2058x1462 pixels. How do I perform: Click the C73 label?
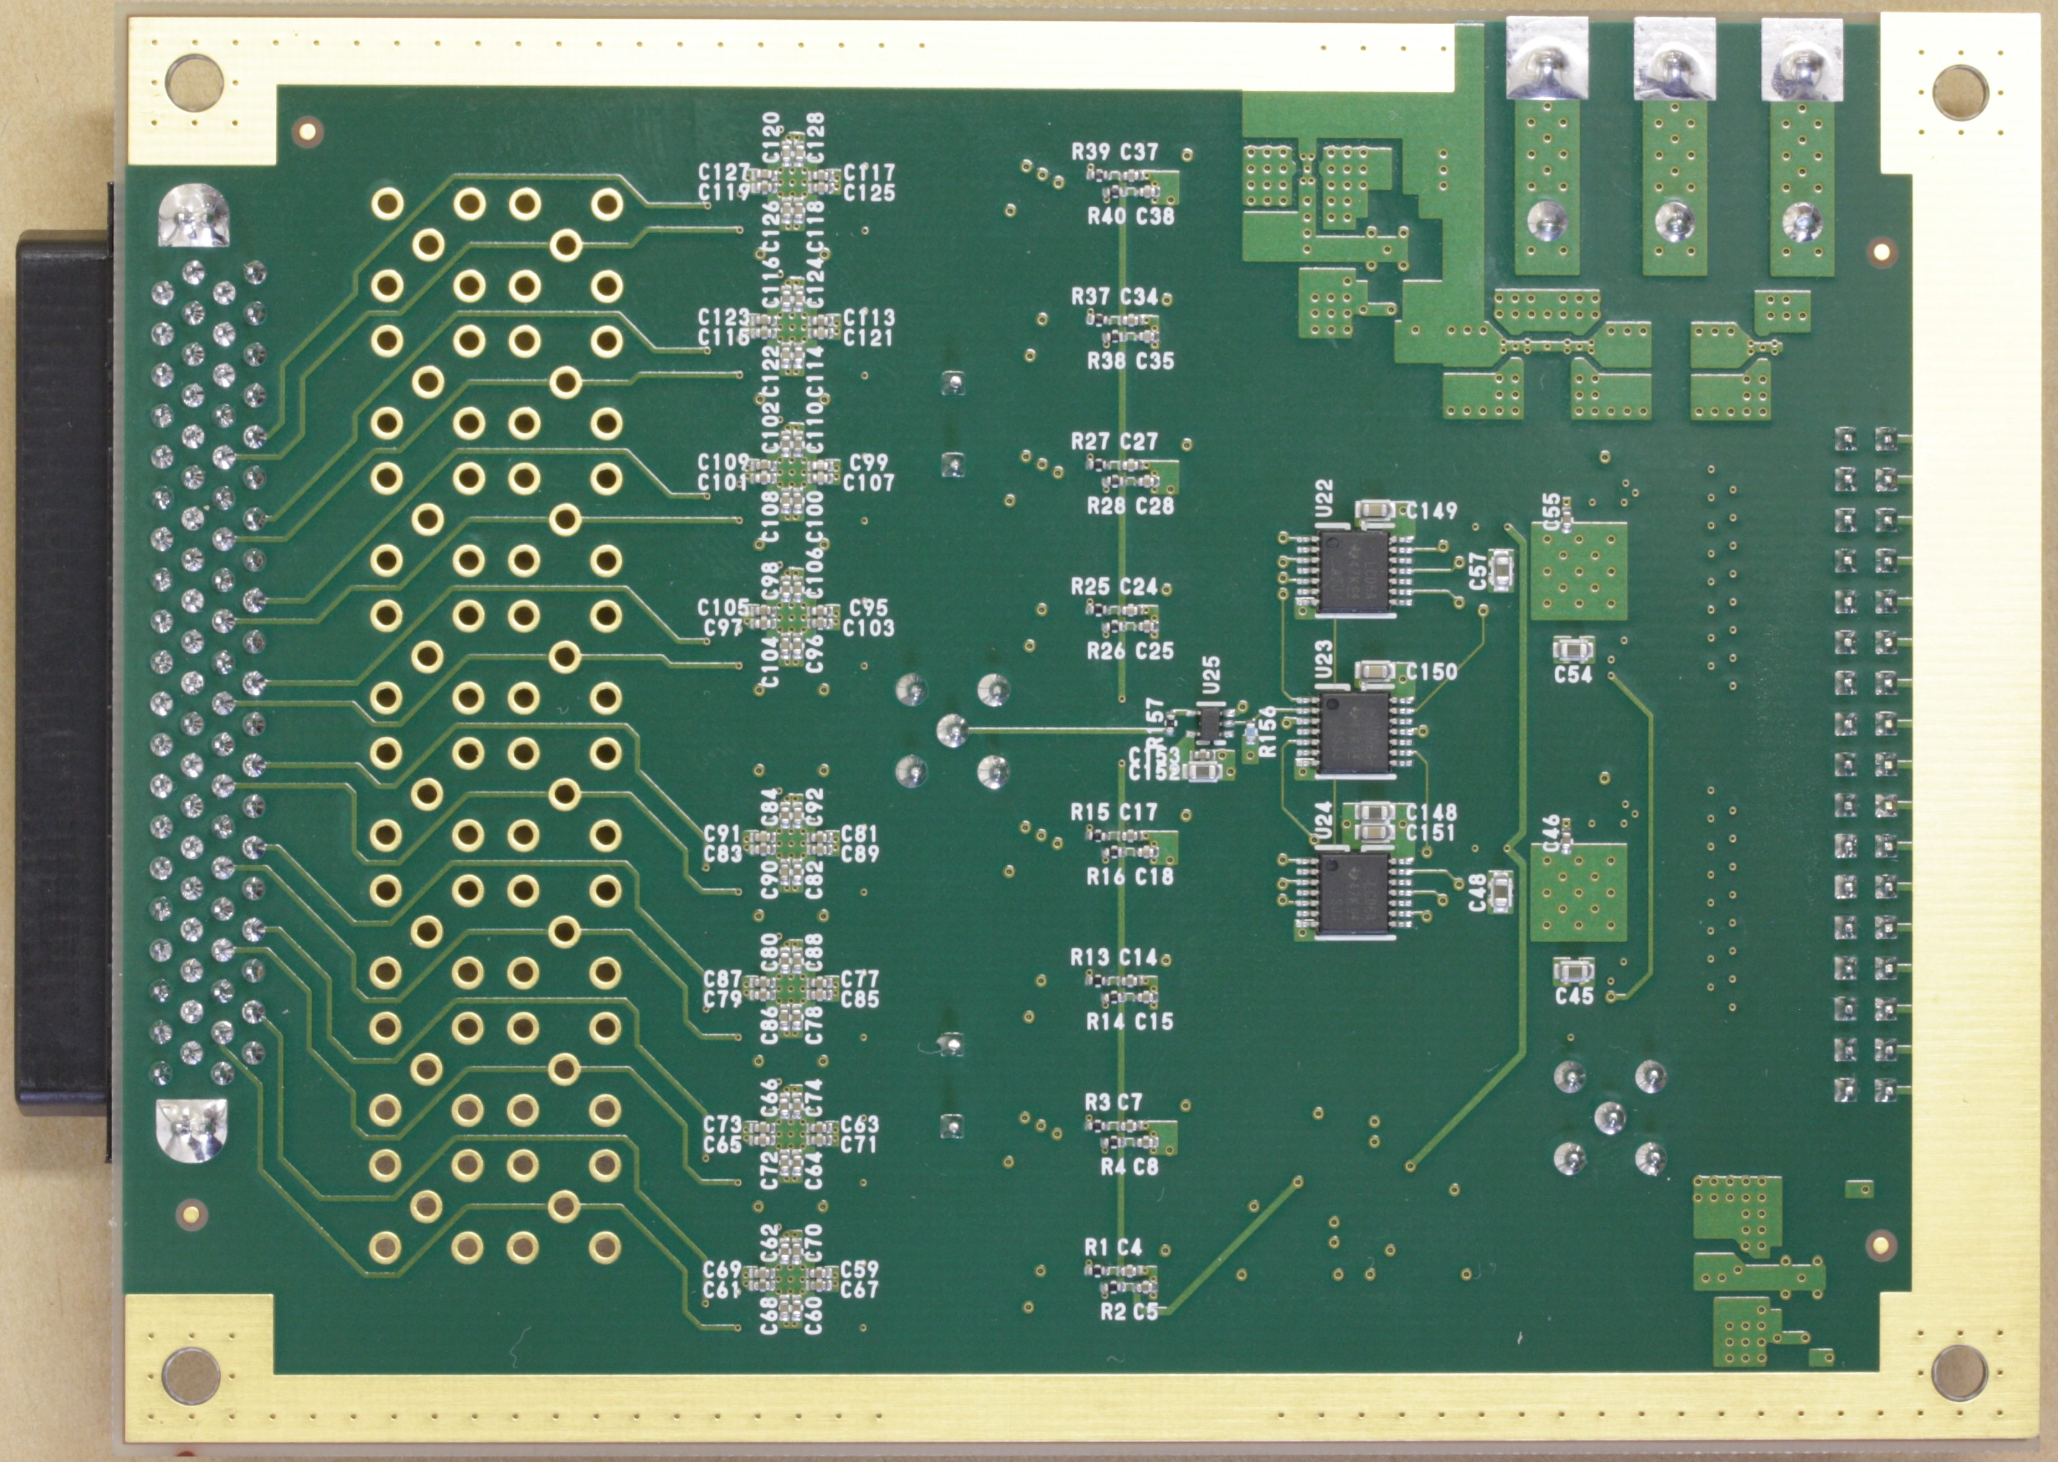coord(723,1123)
